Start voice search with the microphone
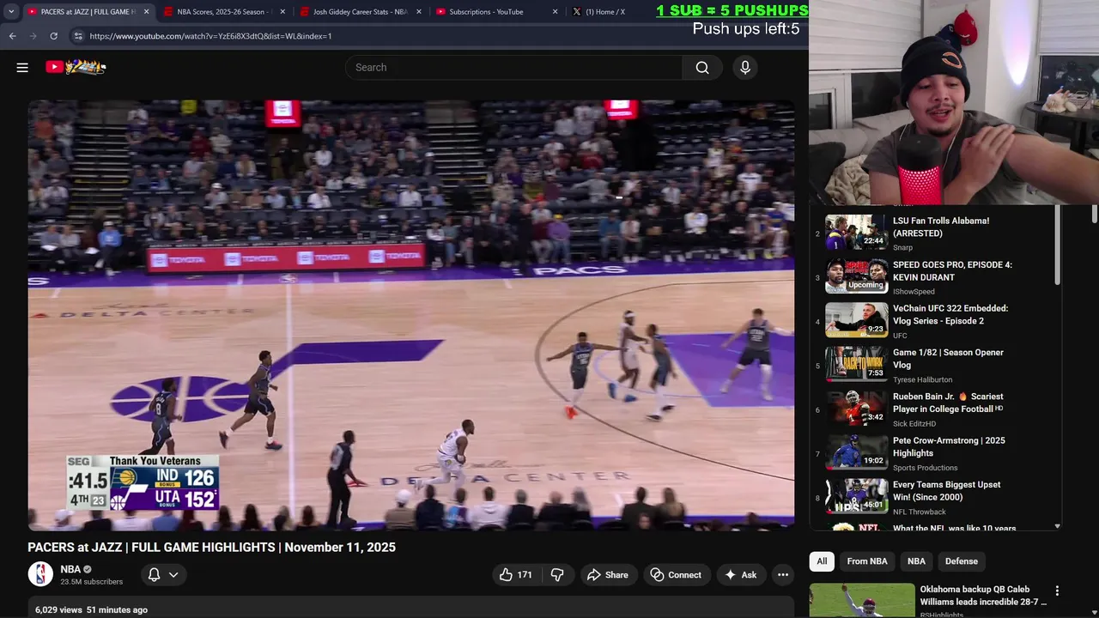This screenshot has height=618, width=1099. [745, 67]
